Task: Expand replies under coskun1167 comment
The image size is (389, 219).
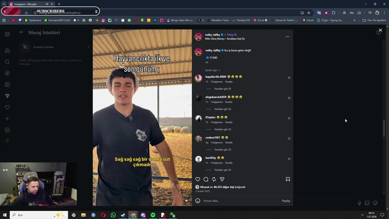Action: coord(222,150)
